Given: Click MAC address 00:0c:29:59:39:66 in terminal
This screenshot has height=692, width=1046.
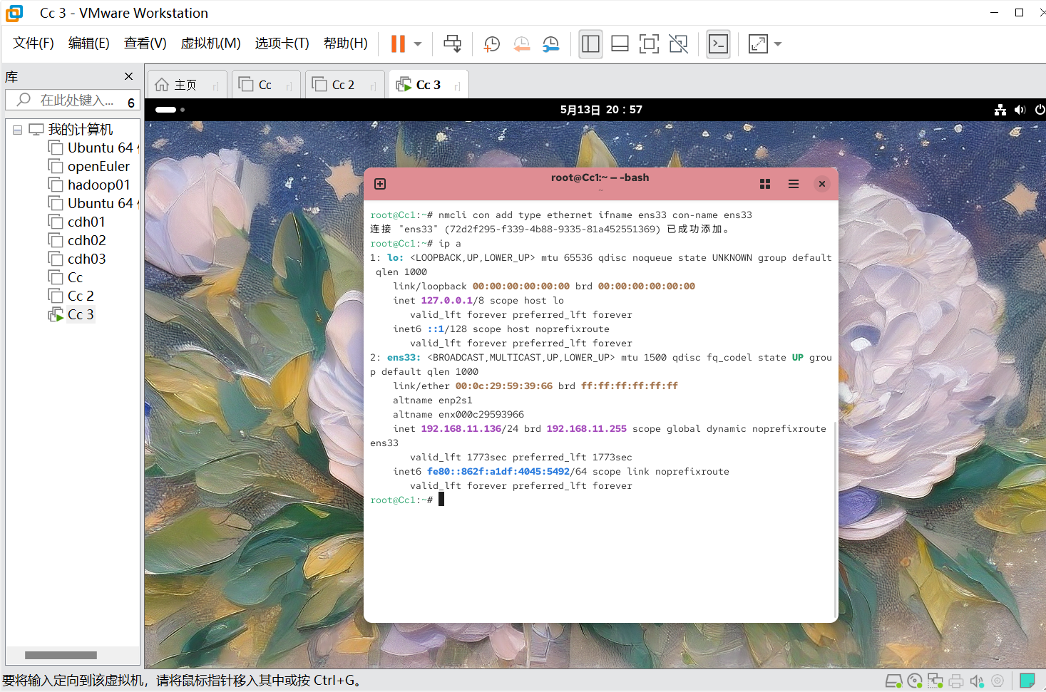Looking at the screenshot, I should coord(504,386).
